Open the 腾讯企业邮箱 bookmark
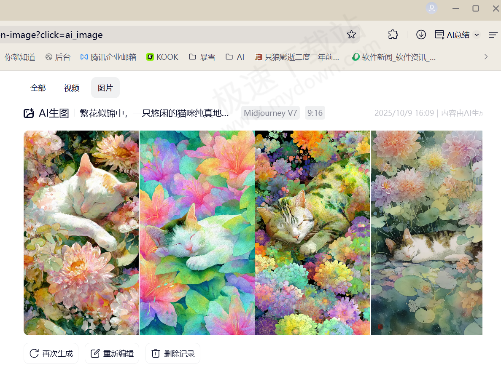 (x=108, y=57)
